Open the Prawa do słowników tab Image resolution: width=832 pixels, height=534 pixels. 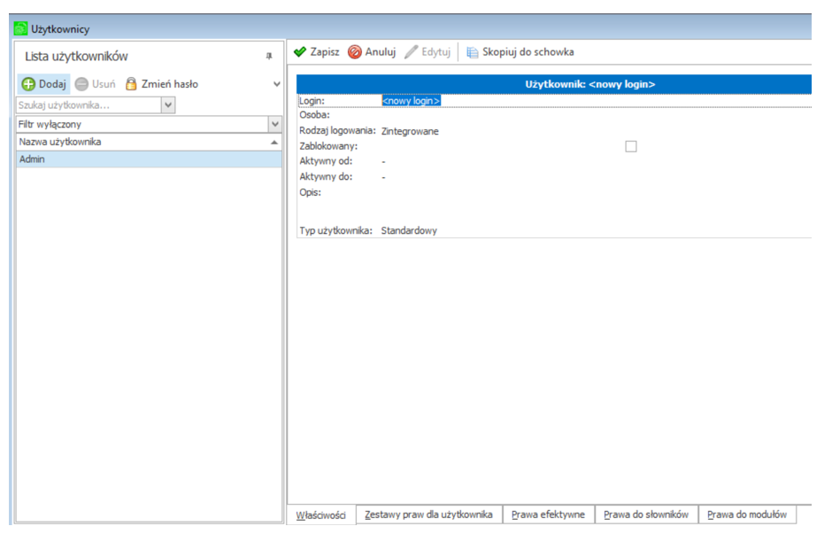tap(646, 515)
